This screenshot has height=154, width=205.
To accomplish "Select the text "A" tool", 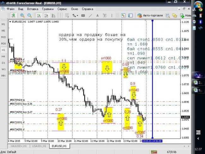I will coord(97,15).
